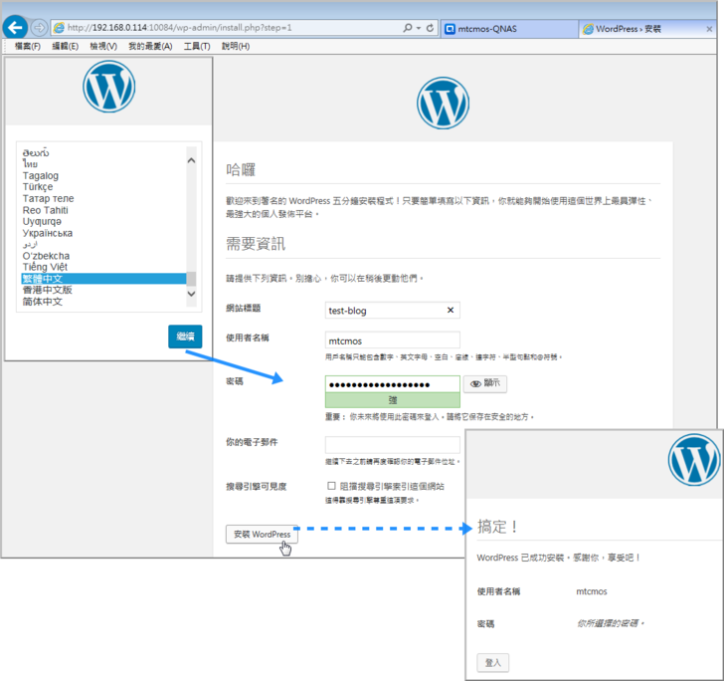Select 香港中文版 in language list
This screenshot has height=681, width=724.
click(x=103, y=290)
